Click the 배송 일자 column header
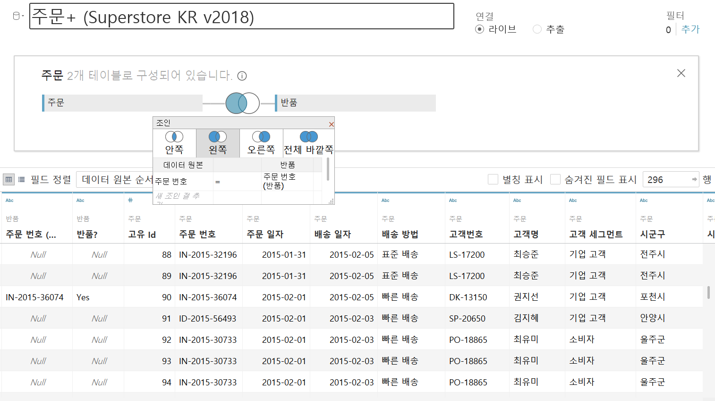Image resolution: width=715 pixels, height=401 pixels. coord(332,234)
